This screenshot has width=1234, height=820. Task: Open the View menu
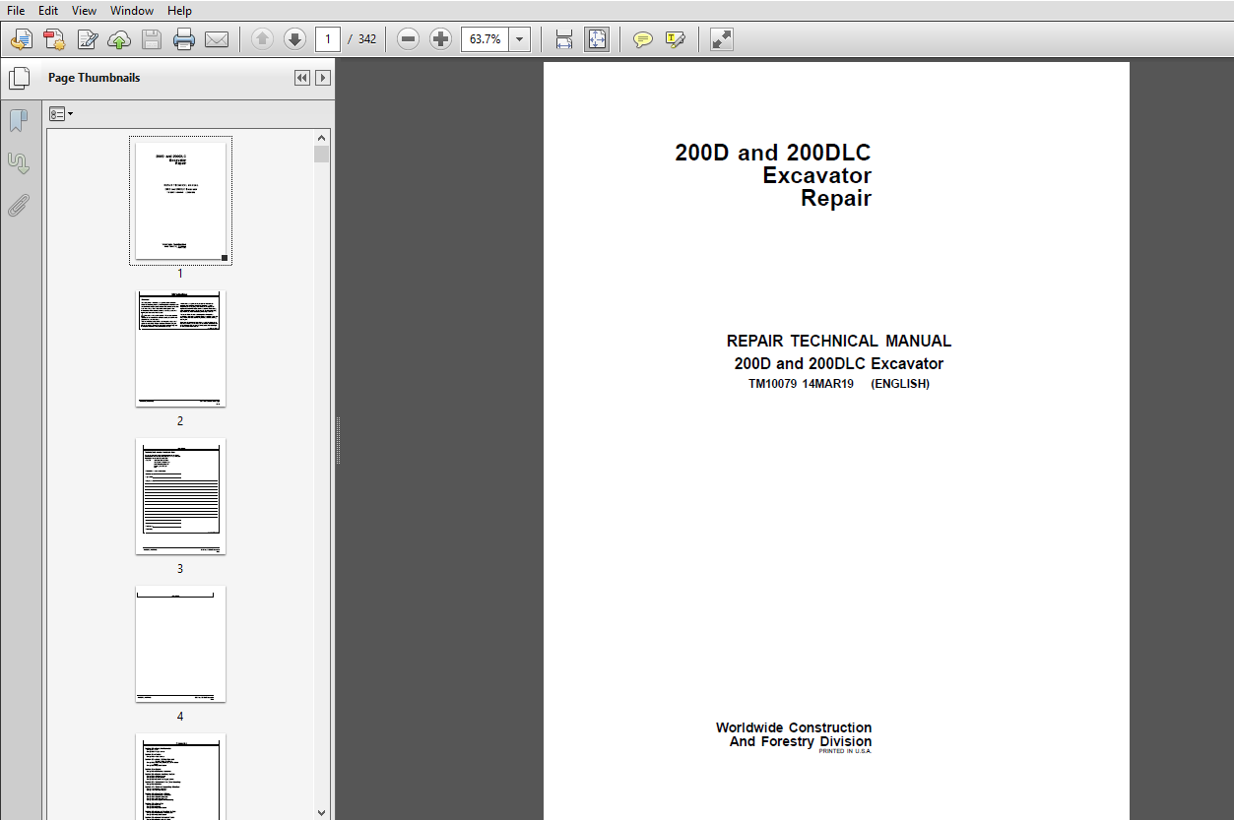point(84,10)
